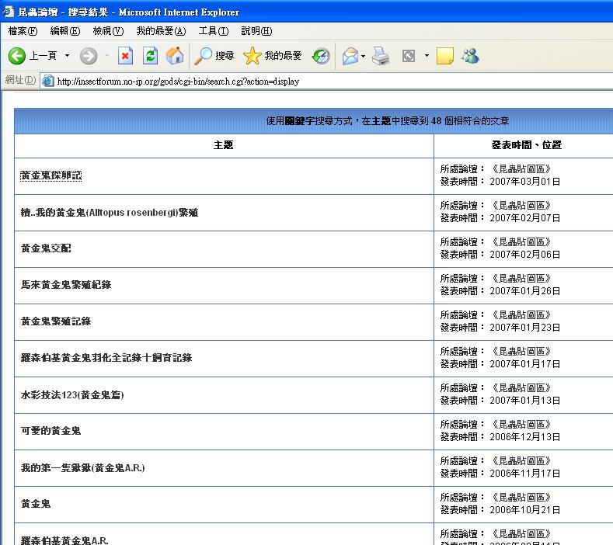Click the address bar URL field
Image resolution: width=613 pixels, height=545 pixels.
pos(311,82)
